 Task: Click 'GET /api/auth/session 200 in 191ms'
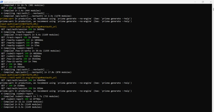point(22,88)
